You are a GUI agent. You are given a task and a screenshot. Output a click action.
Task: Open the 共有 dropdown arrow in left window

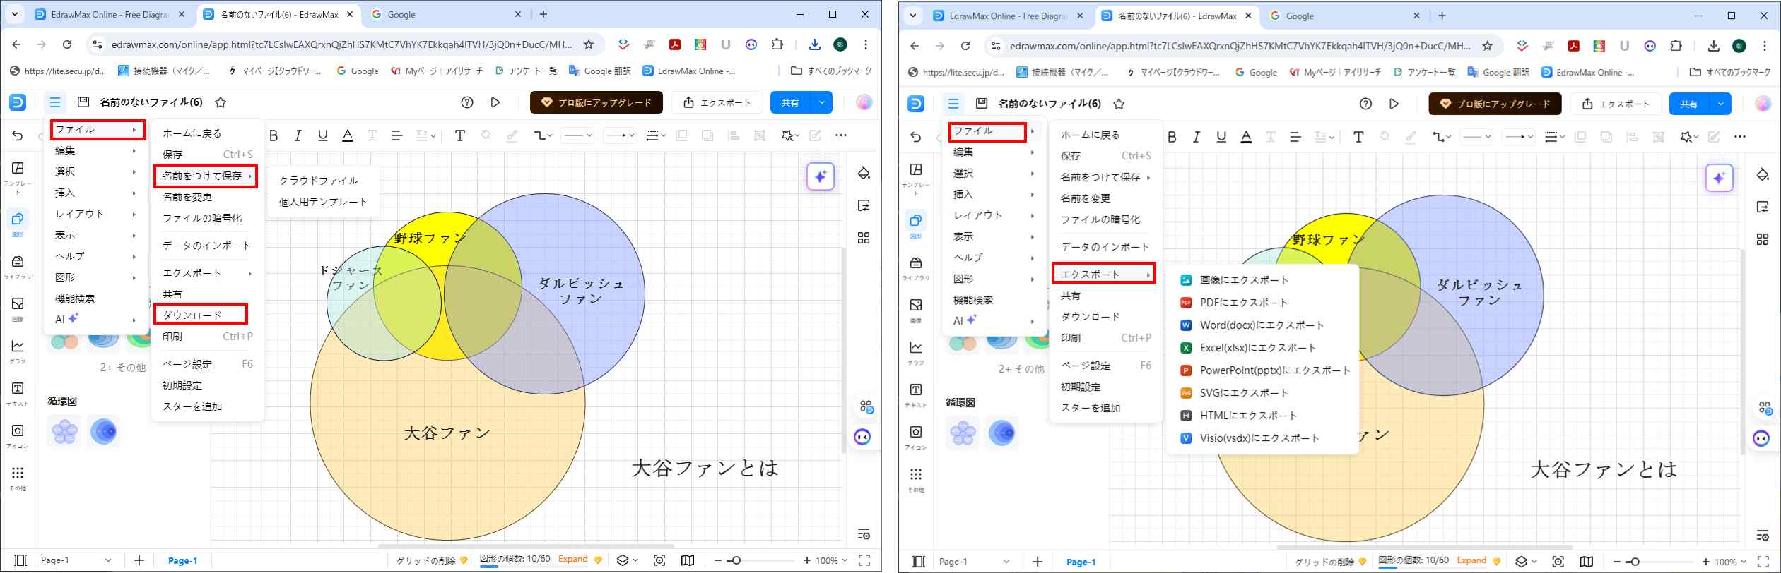click(x=821, y=102)
